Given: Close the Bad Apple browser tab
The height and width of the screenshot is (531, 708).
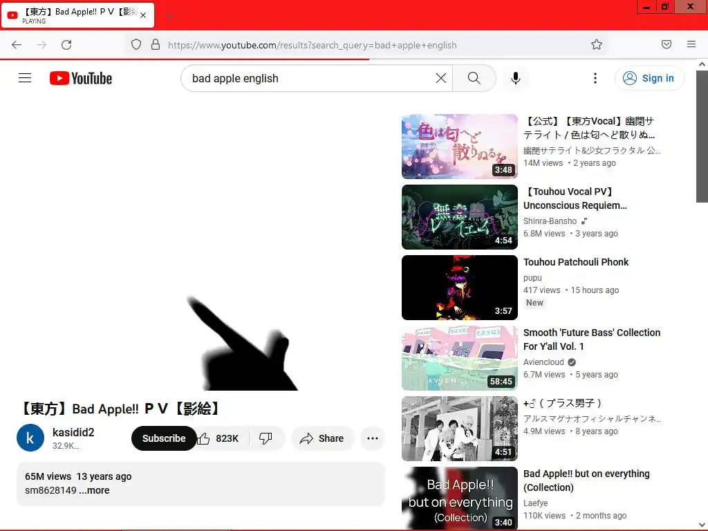Looking at the screenshot, I should 143,15.
